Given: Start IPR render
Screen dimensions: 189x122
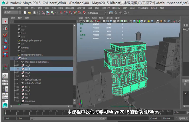Looking at the screenshot, I should [120, 13].
